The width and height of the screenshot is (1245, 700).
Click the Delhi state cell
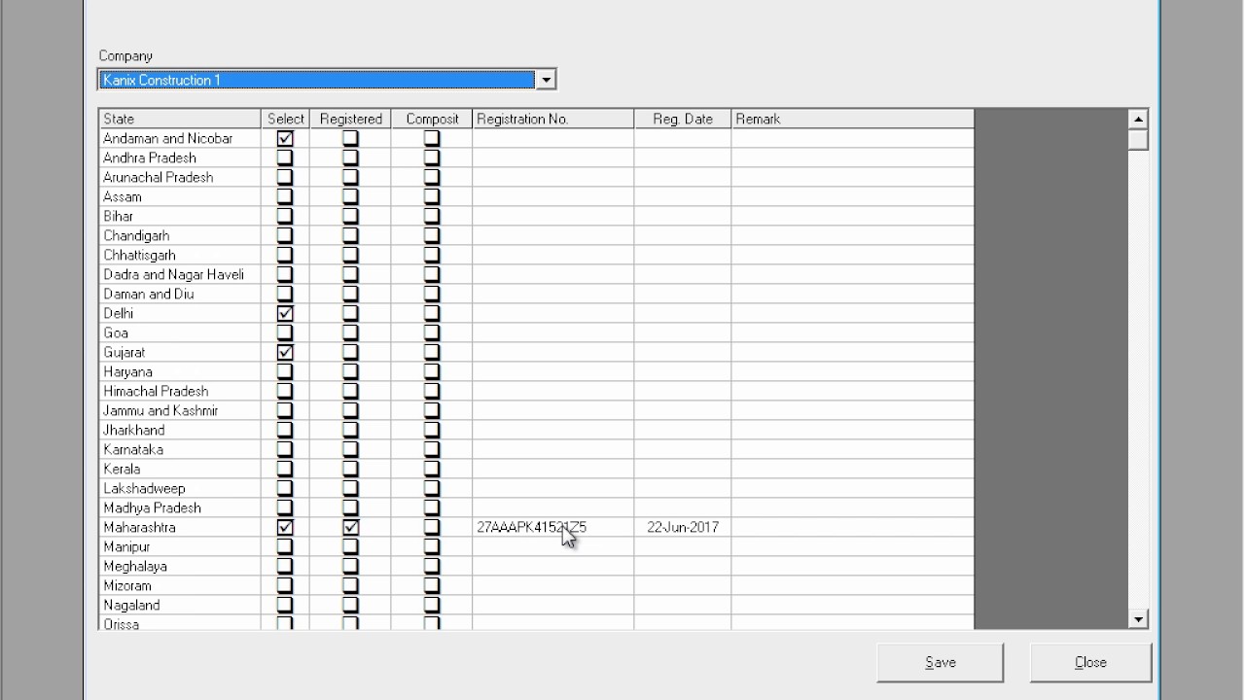[x=180, y=313]
